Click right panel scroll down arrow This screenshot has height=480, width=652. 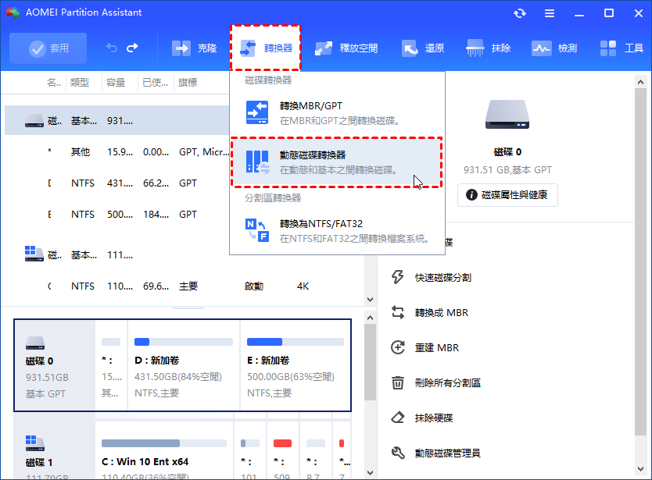point(640,469)
